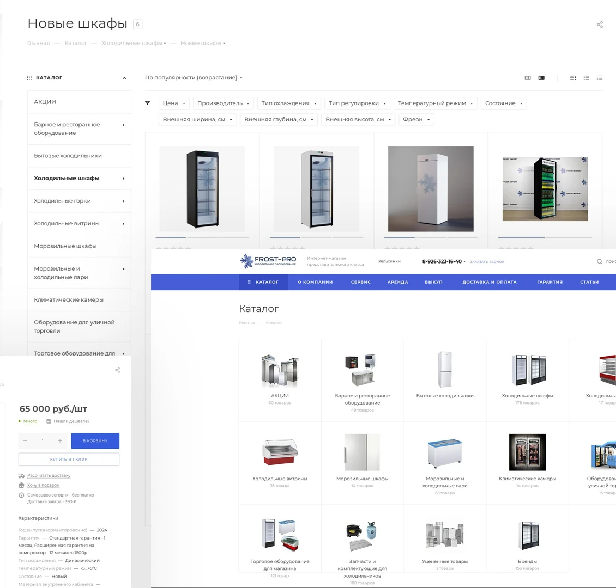This screenshot has width=616, height=588.
Task: Open the Фреон filter dropdown
Action: tap(416, 120)
